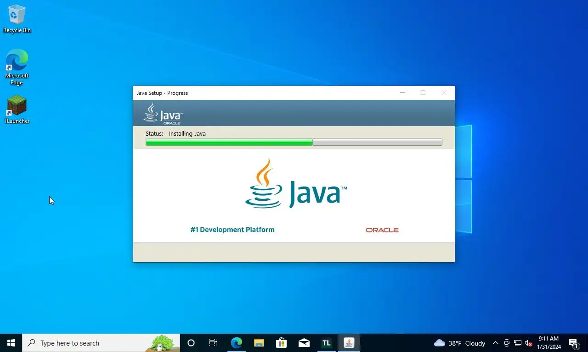Open the notification center icon
The width and height of the screenshot is (588, 352).
tap(574, 343)
